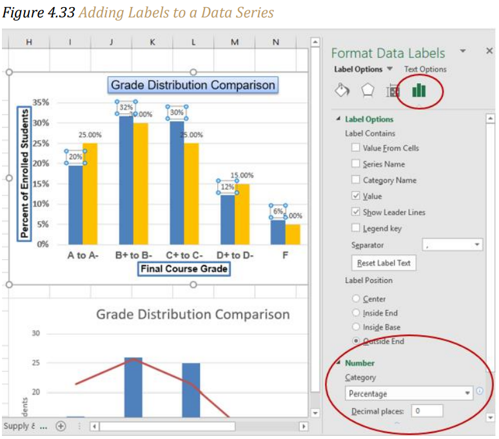The height and width of the screenshot is (439, 499).
Task: Click the 6% data label
Action: point(278,211)
